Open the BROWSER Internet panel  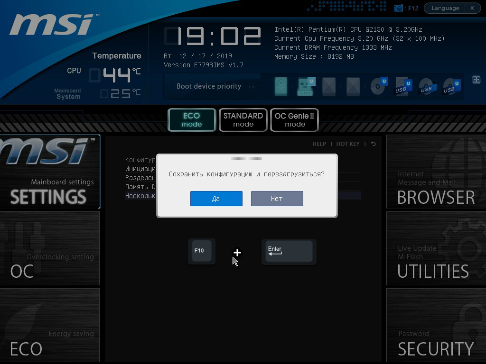point(436,172)
